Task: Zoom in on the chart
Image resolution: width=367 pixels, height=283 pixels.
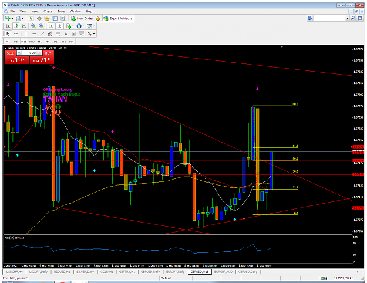Action: coord(33,26)
